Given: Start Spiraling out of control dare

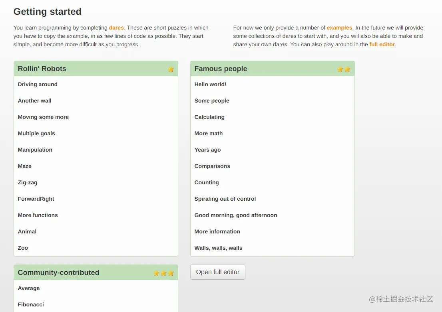Looking at the screenshot, I should coord(225,199).
